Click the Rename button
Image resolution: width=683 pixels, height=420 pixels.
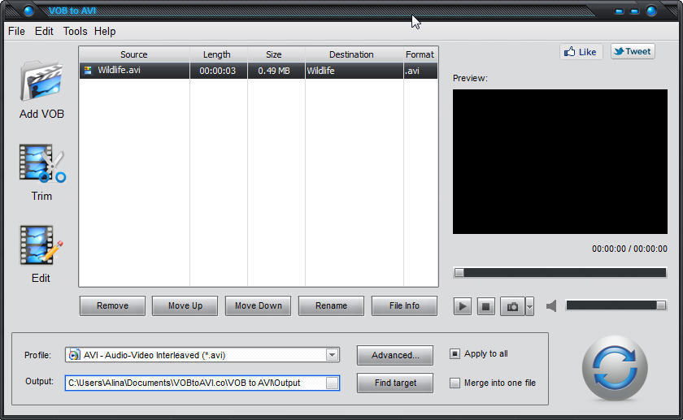tap(331, 305)
